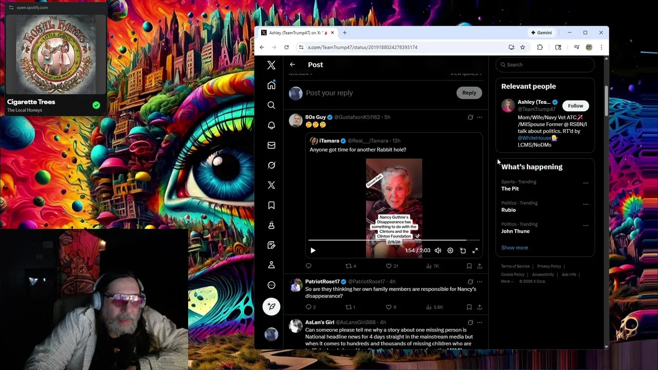
Task: Click Cigarette Trees album art in Spotify window
Action: click(x=56, y=54)
